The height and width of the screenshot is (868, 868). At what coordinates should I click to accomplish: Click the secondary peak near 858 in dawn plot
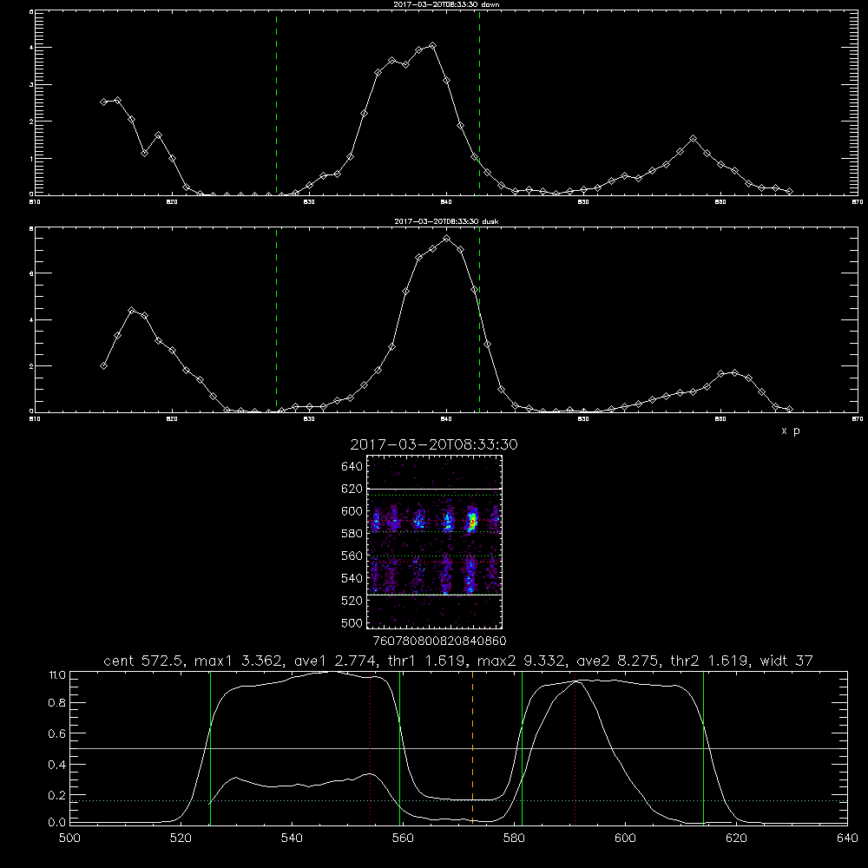pos(693,138)
